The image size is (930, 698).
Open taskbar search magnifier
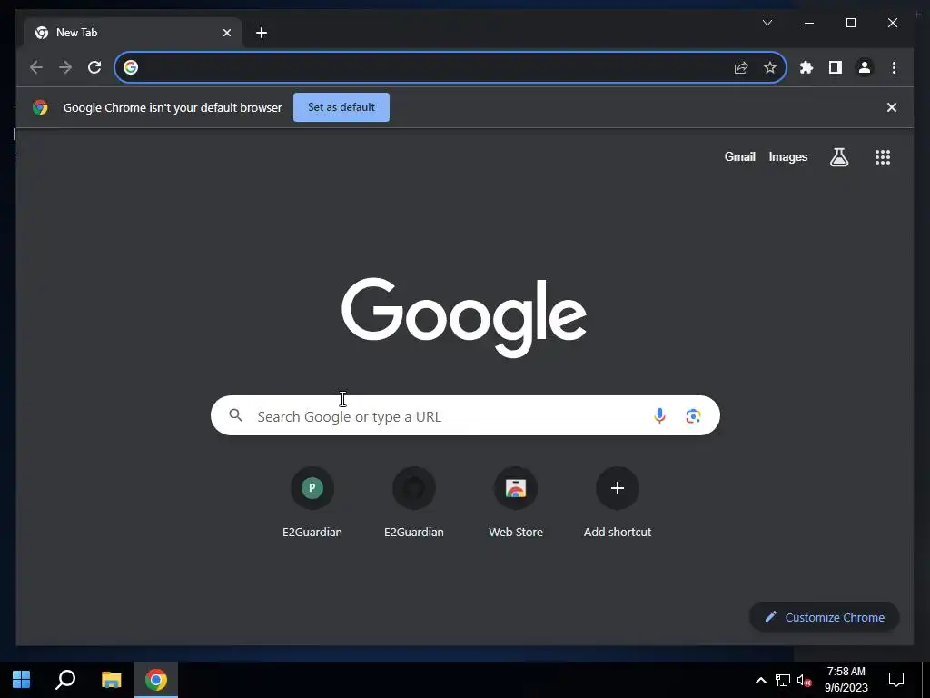65,680
